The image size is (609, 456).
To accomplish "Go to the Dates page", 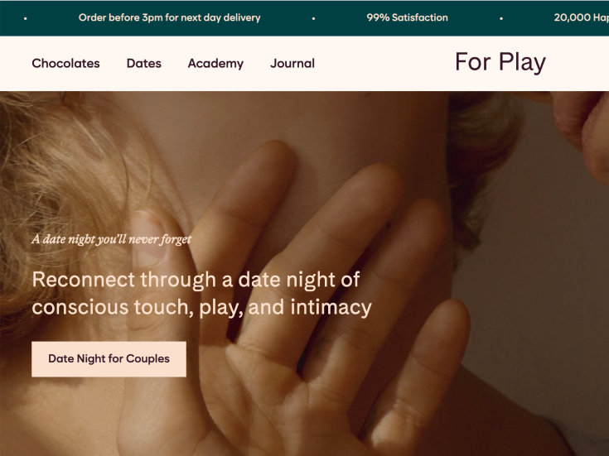I will [x=143, y=63].
